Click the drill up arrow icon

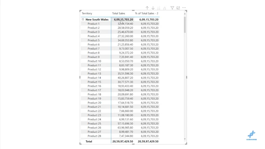tap(147, 8)
